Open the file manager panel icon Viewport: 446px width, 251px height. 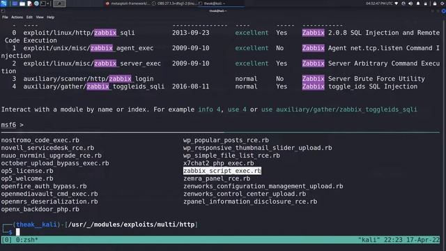(22, 3)
